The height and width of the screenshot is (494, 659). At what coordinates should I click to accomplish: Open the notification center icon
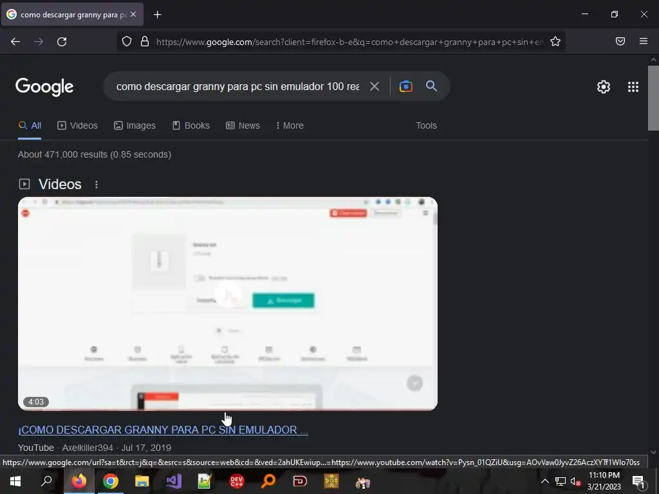click(x=638, y=482)
